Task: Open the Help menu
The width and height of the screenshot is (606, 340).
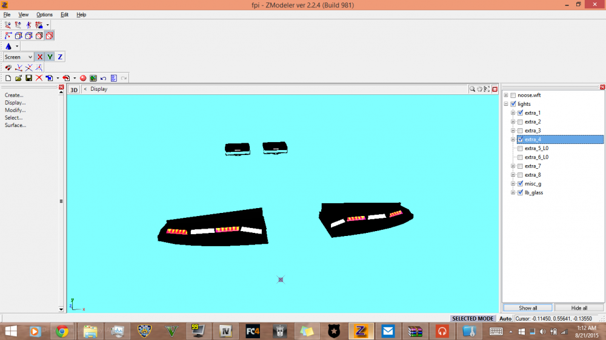Action: (x=81, y=15)
